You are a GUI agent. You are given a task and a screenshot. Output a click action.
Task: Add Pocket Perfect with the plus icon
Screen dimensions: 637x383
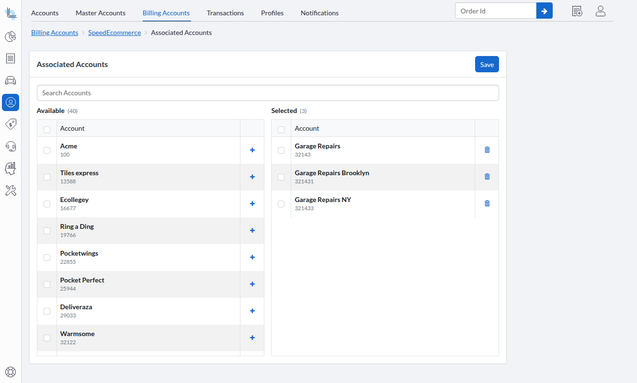tap(252, 284)
